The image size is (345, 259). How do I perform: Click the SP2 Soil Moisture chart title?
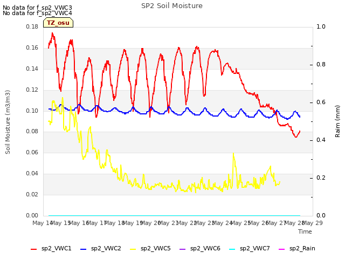click(172, 6)
